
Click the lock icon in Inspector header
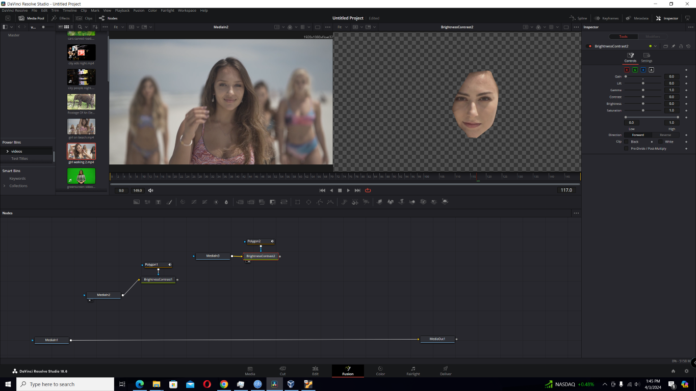tap(681, 46)
